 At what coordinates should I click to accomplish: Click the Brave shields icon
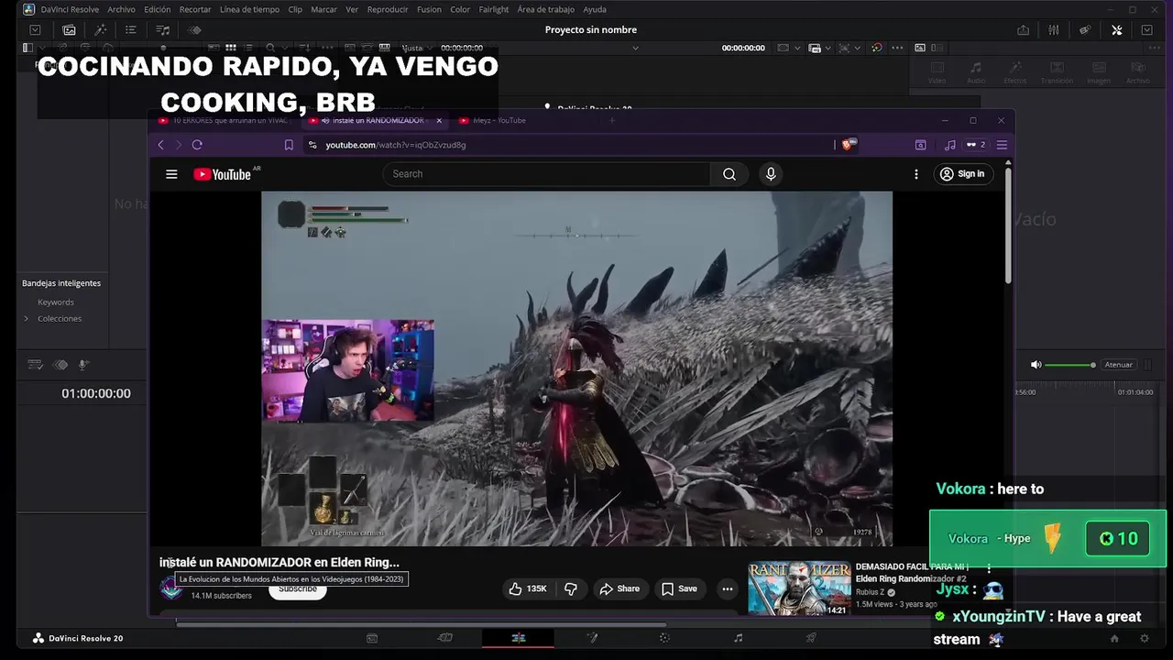coord(849,145)
